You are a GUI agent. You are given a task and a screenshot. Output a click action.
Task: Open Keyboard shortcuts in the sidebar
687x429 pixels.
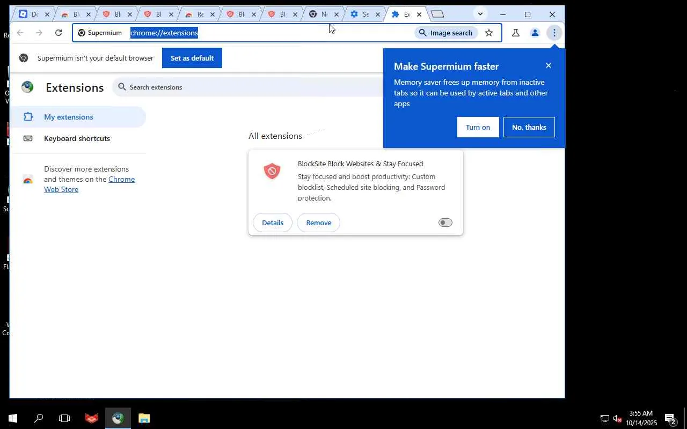click(x=78, y=138)
